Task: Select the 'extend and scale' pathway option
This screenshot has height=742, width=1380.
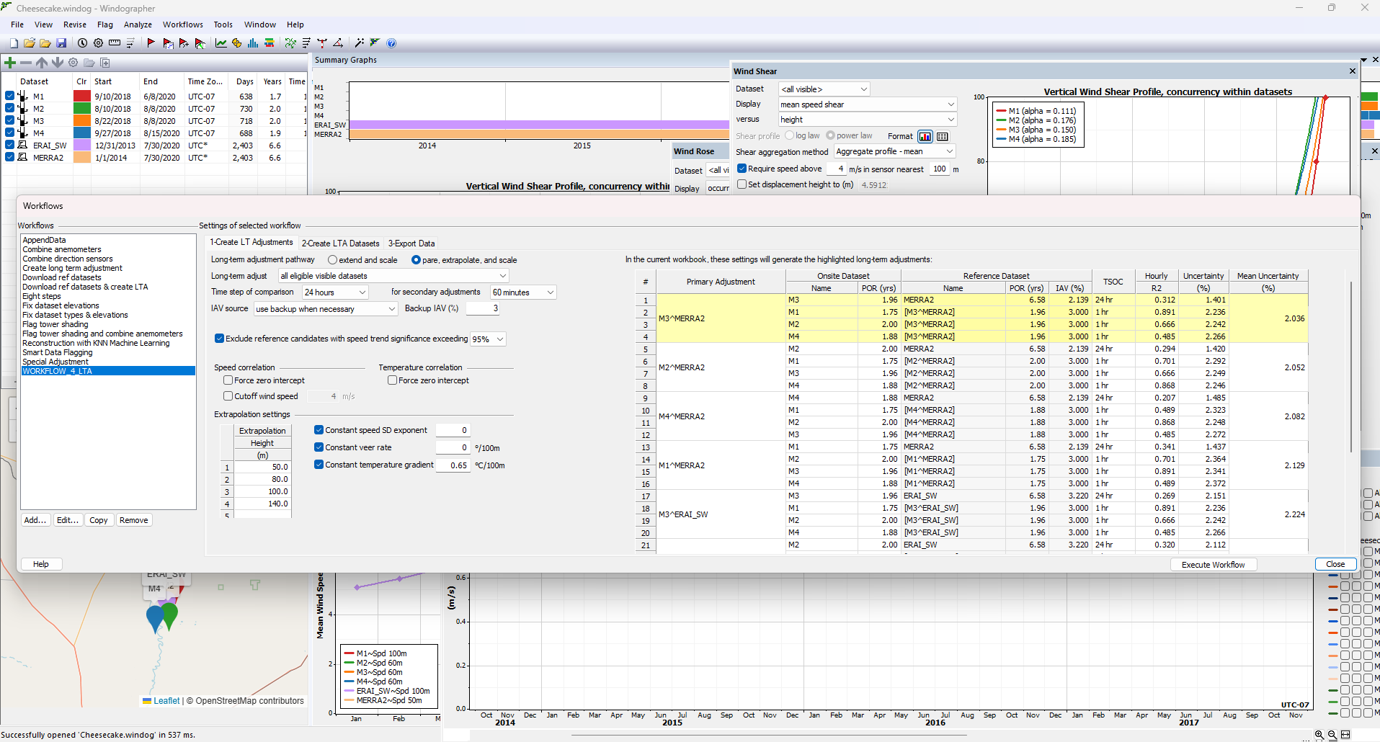Action: pyautogui.click(x=332, y=260)
